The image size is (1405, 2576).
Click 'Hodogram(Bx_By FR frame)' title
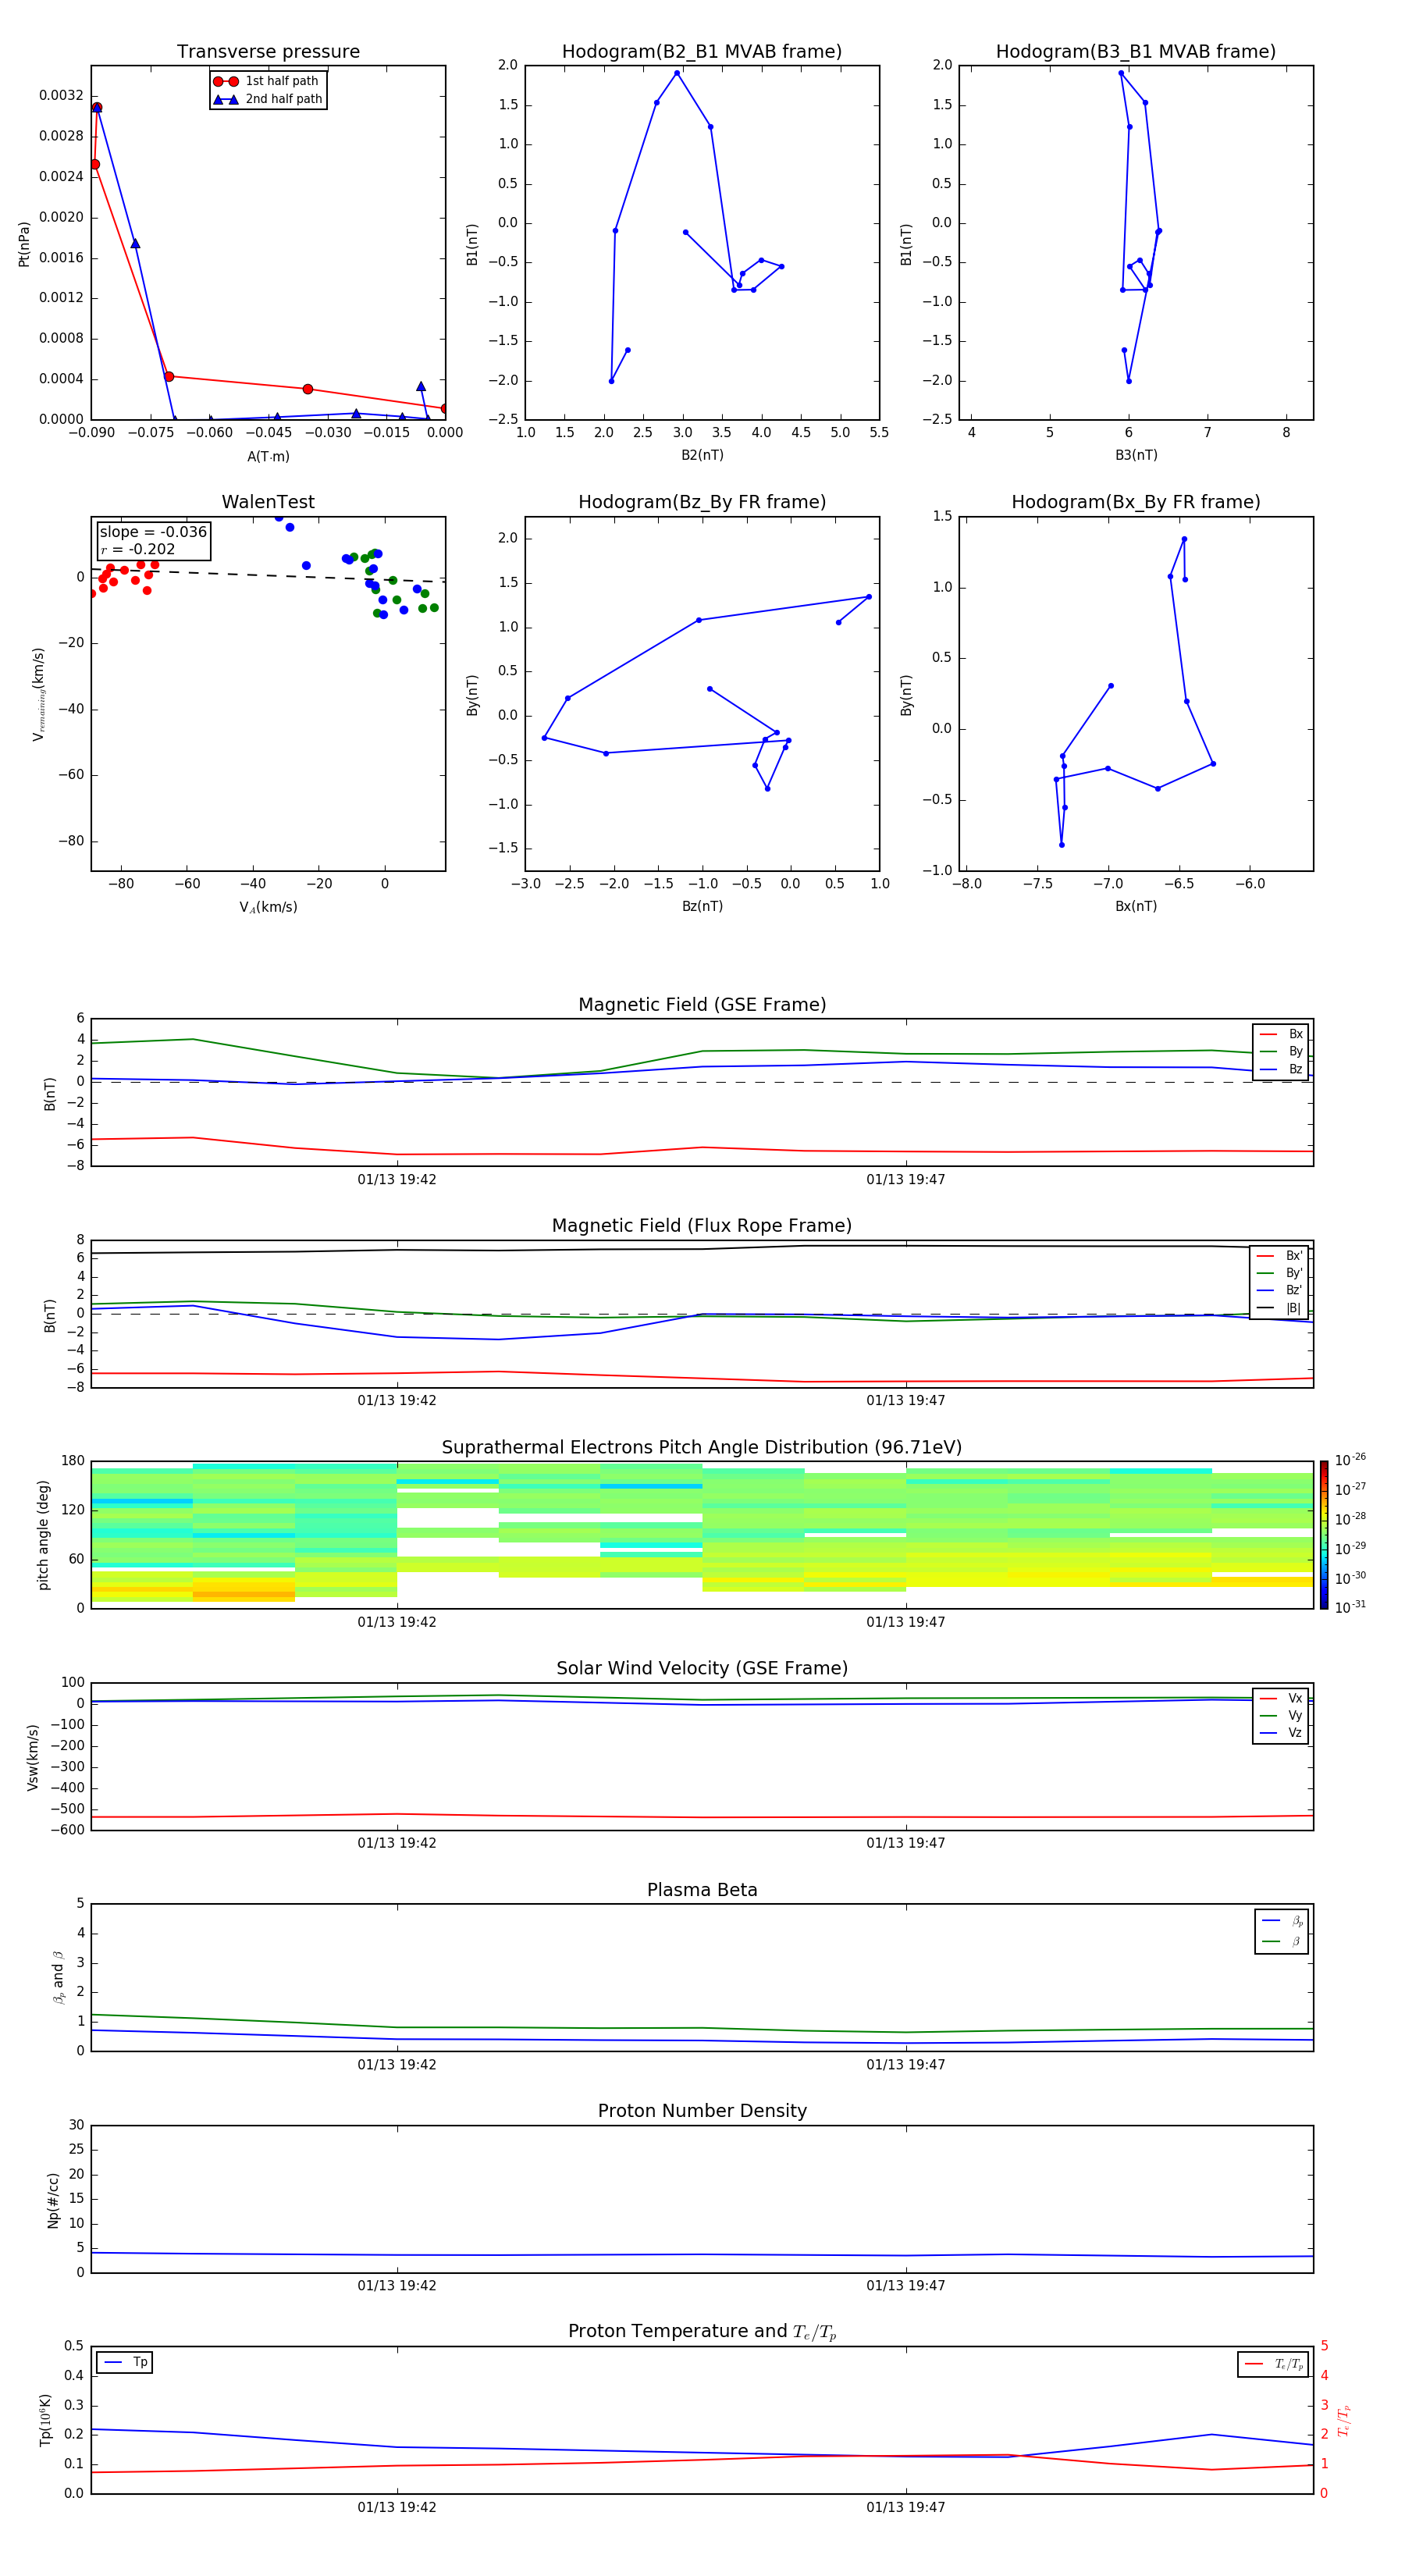click(x=1136, y=502)
